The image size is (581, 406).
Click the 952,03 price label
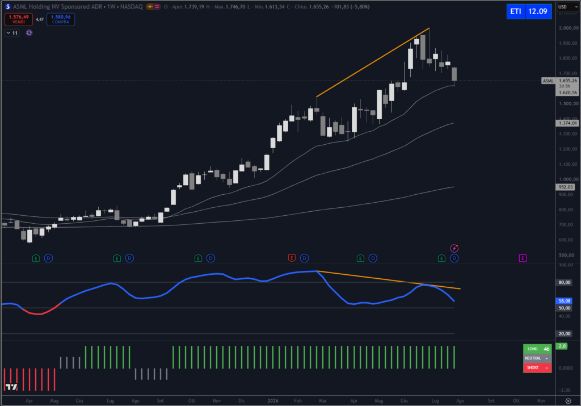click(x=566, y=187)
